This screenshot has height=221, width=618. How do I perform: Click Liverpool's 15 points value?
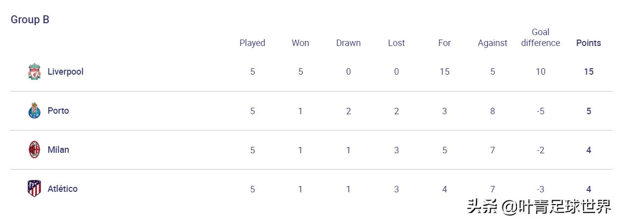tap(588, 72)
